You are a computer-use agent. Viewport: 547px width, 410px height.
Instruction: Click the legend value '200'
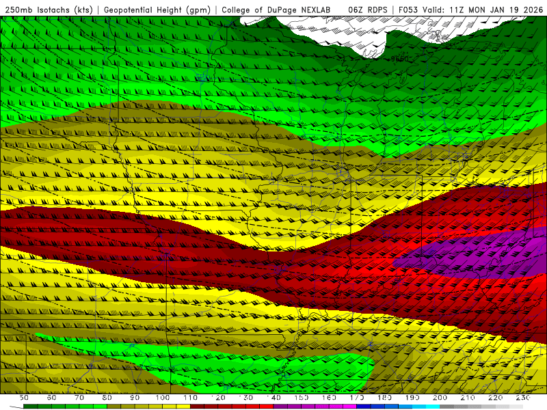click(440, 398)
